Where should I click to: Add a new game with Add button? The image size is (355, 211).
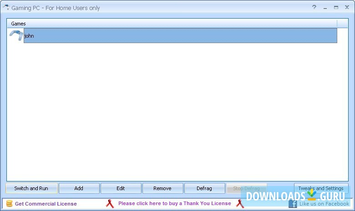(x=79, y=188)
